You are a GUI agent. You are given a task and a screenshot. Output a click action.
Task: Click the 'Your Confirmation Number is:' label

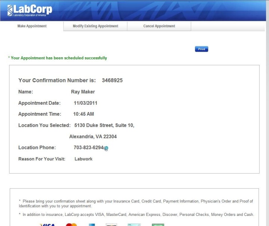pos(57,80)
